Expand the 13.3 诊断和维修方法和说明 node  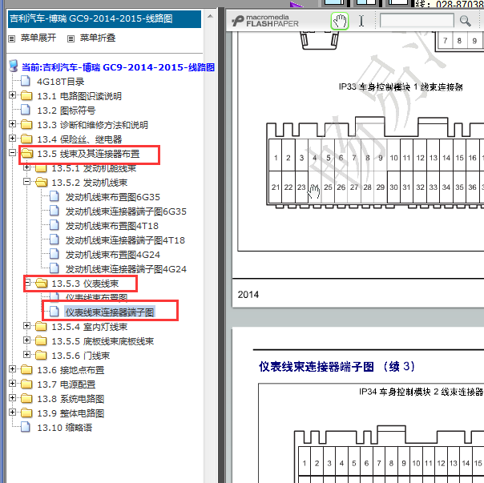pos(12,124)
